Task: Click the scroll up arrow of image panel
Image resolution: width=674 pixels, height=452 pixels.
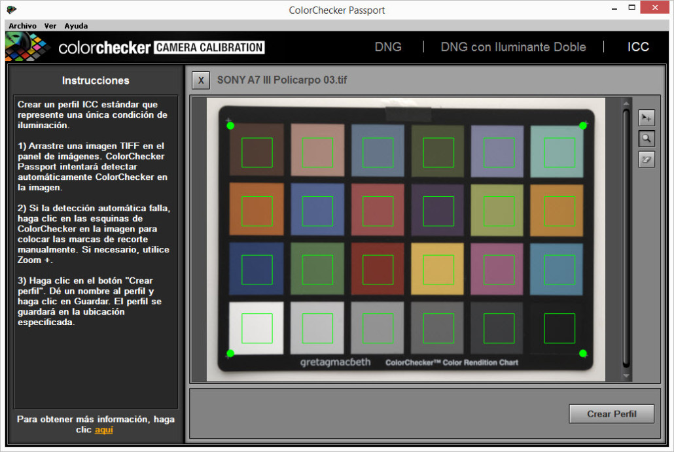Action: point(626,103)
